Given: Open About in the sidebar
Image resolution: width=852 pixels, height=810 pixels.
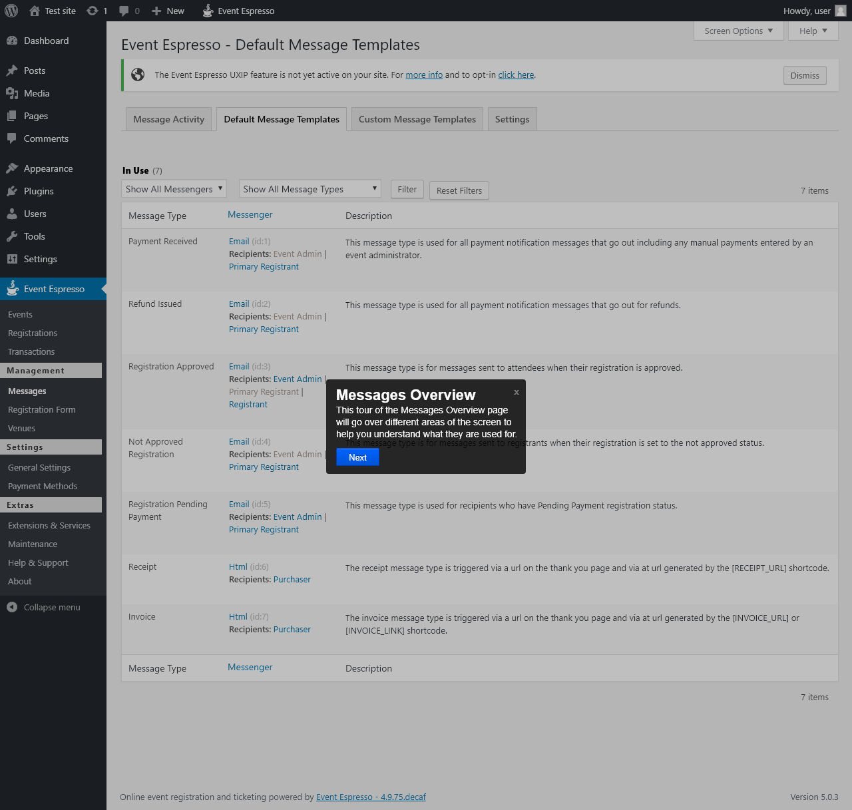Looking at the screenshot, I should [20, 581].
